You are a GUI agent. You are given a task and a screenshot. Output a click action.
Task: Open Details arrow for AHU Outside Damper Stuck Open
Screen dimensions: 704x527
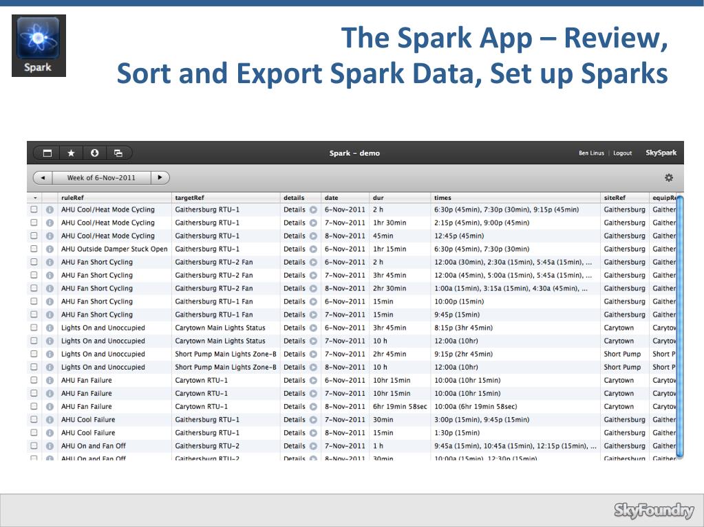pyautogui.click(x=313, y=249)
